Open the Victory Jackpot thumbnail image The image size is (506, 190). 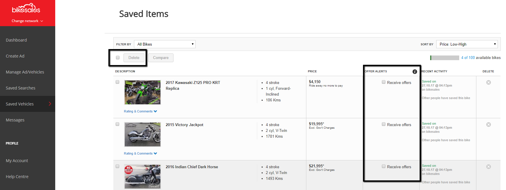142,135
